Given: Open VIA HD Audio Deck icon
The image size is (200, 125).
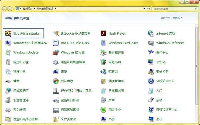Looking at the screenshot, I should click(56, 43).
